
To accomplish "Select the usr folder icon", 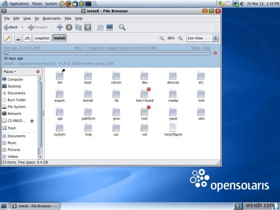I will point(116,127).
